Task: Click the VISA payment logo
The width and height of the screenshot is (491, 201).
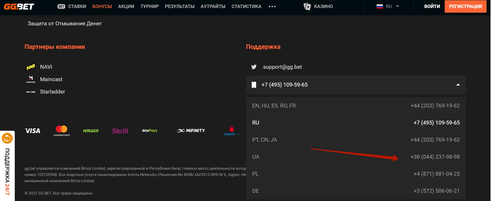Action: coord(33,131)
